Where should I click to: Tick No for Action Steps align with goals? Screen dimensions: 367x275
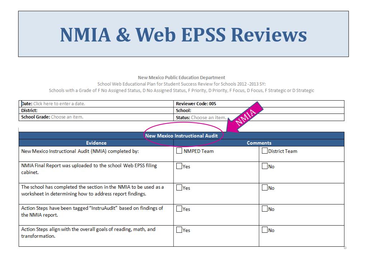(265, 230)
